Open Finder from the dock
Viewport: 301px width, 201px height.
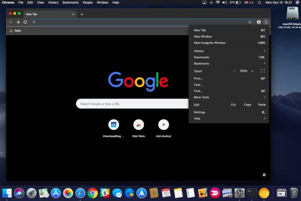(x=7, y=193)
